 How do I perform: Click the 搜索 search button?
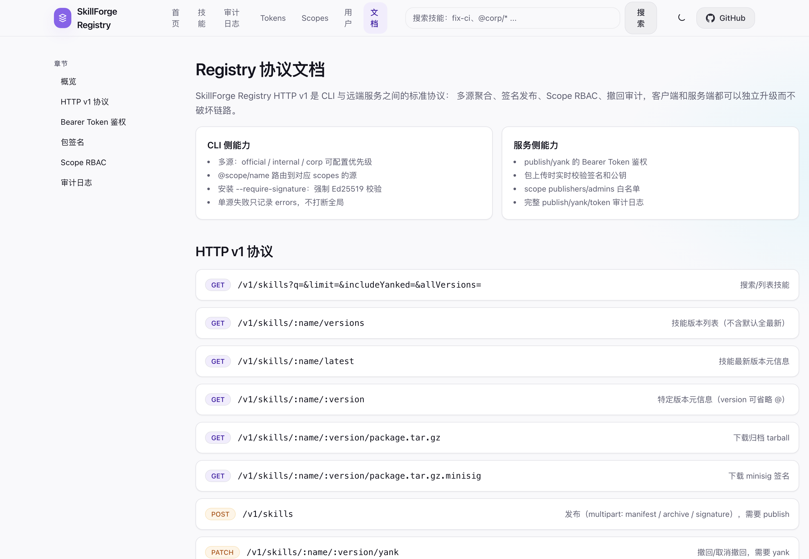[640, 18]
